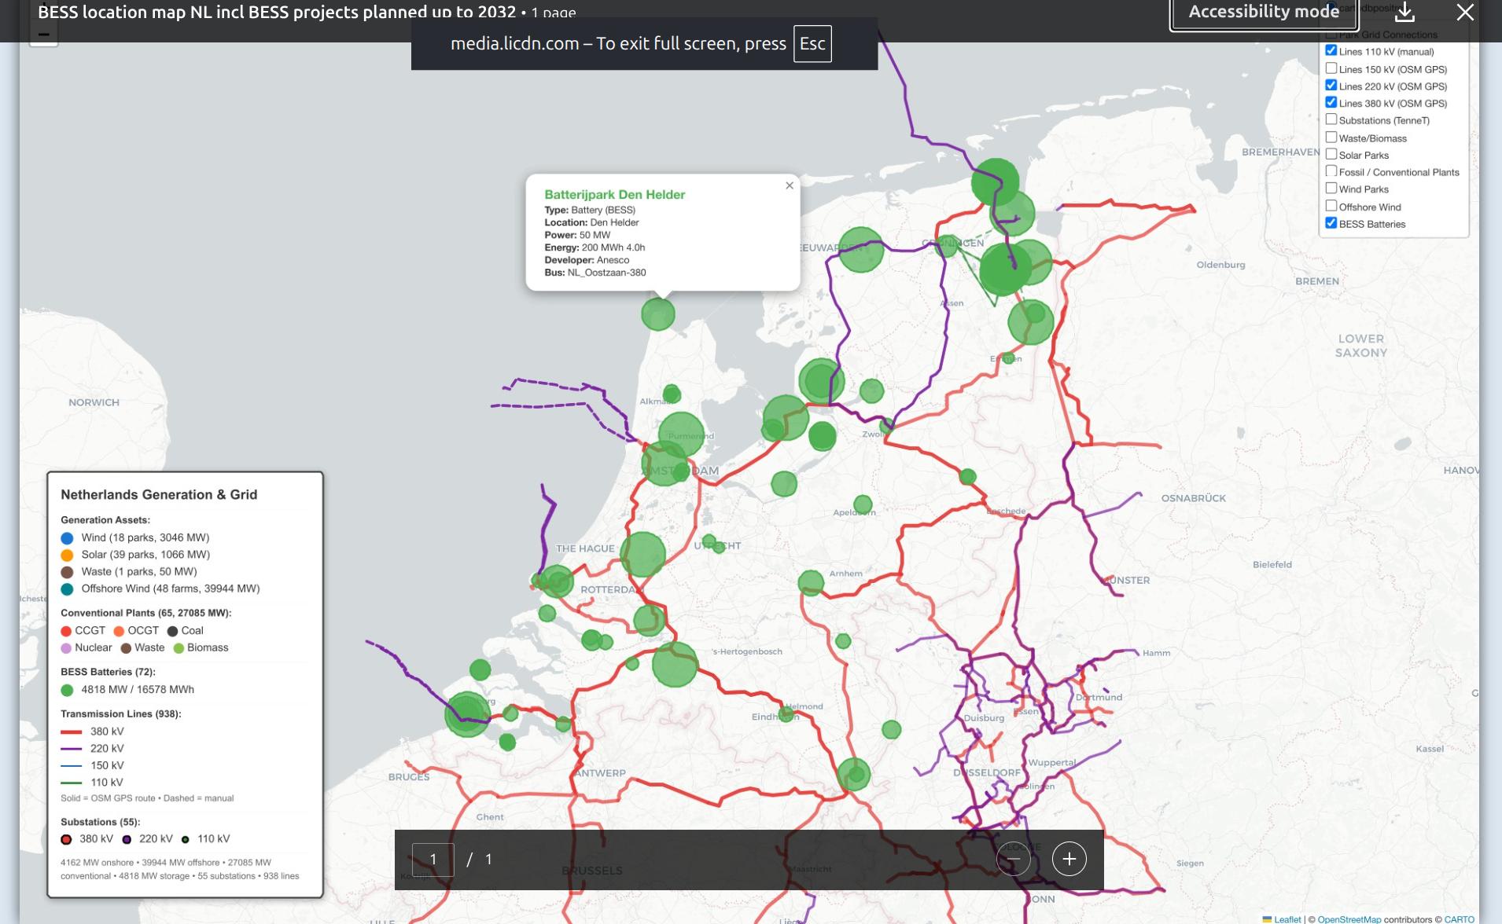Zoom out with the bottom minus button

pyautogui.click(x=1013, y=859)
